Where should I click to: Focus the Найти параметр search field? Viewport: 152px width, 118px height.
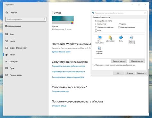point(26,19)
